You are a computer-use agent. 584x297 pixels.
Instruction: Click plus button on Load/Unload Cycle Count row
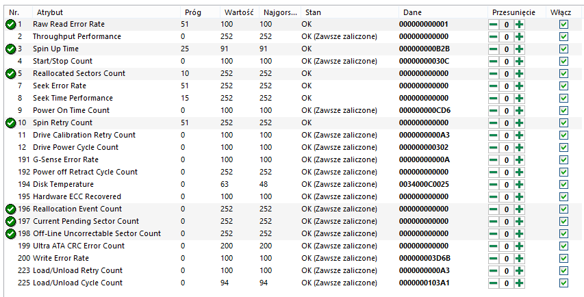[x=519, y=283]
